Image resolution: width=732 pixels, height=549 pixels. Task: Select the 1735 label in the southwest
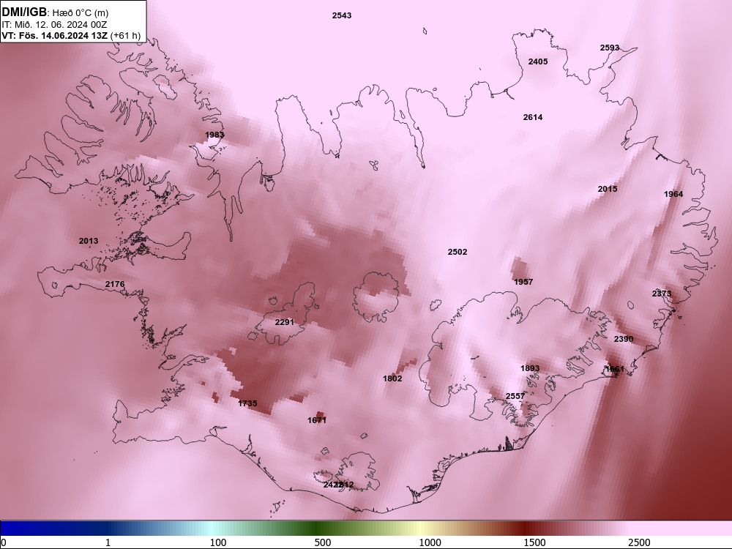tap(247, 404)
